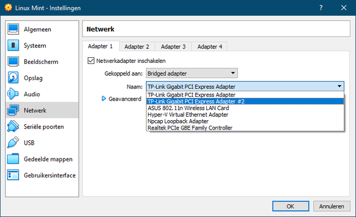356x217 pixels.
Task: Choose Realtek PCIe GBE Family Controller
Action: [245, 127]
